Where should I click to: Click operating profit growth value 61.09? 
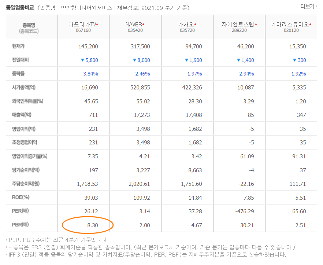point(247,157)
